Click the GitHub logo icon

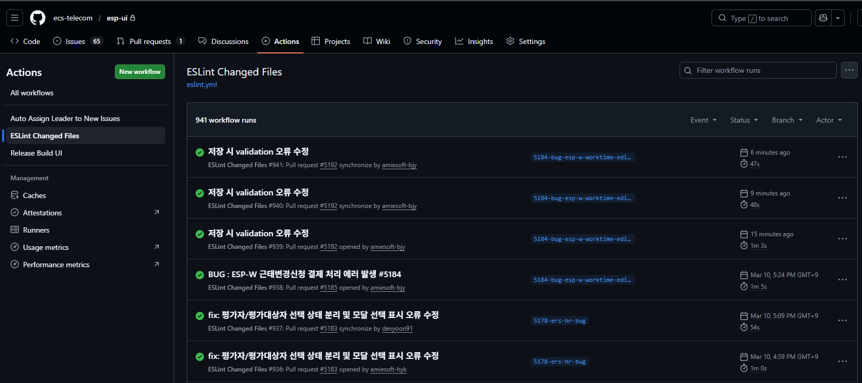(38, 18)
